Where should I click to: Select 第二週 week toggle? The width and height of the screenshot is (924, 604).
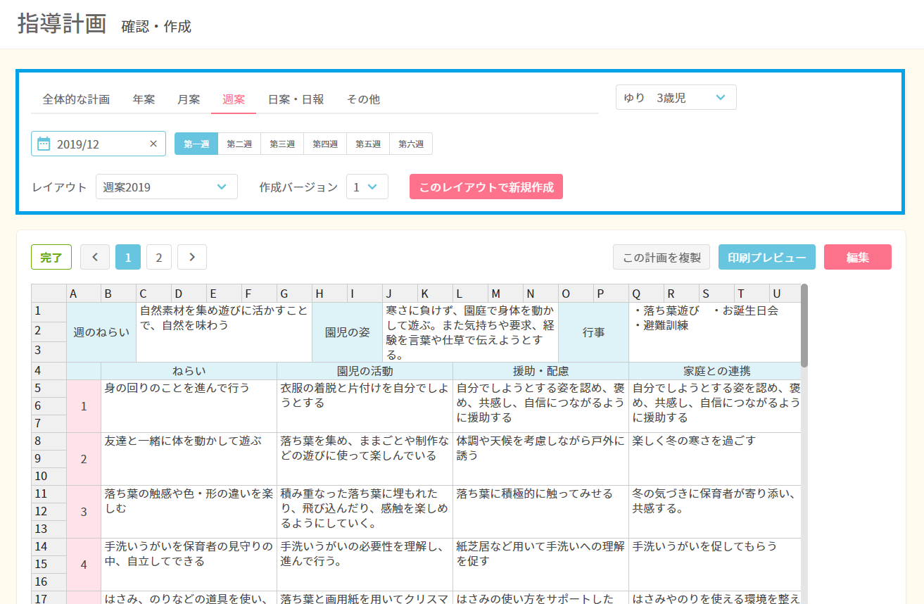[x=239, y=144]
